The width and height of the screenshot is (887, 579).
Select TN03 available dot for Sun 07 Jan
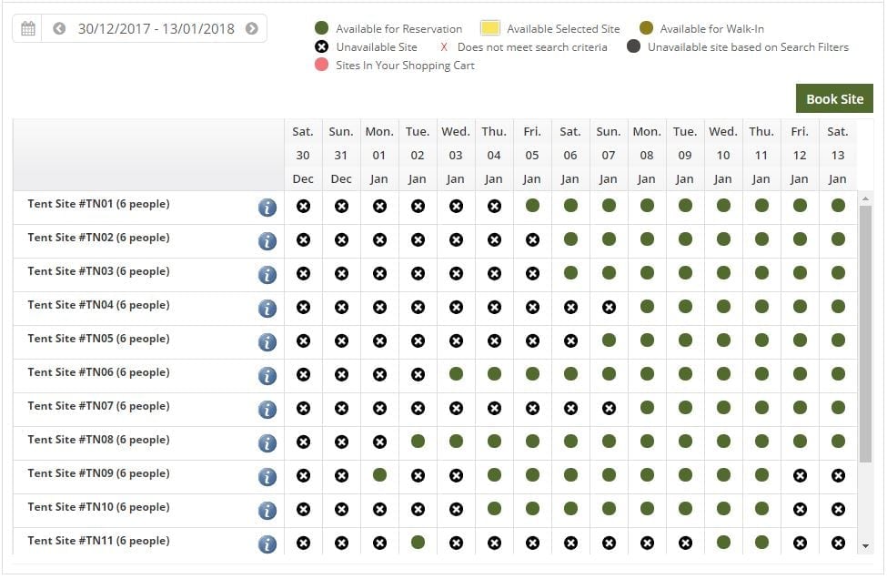(609, 273)
